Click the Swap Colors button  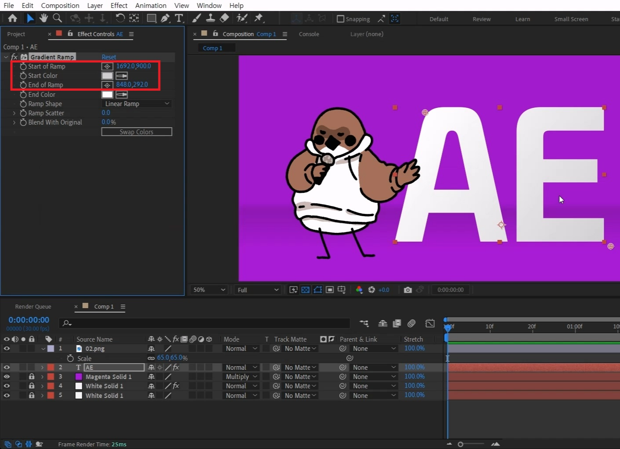click(x=136, y=132)
